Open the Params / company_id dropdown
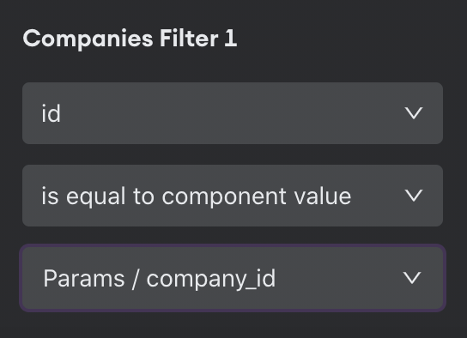Image resolution: width=467 pixels, height=338 pixels. (x=233, y=278)
